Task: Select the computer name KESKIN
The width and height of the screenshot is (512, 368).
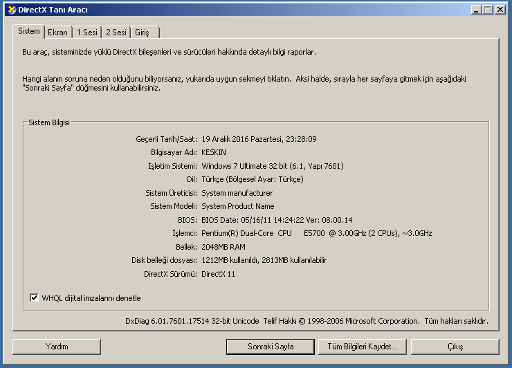Action: (214, 152)
